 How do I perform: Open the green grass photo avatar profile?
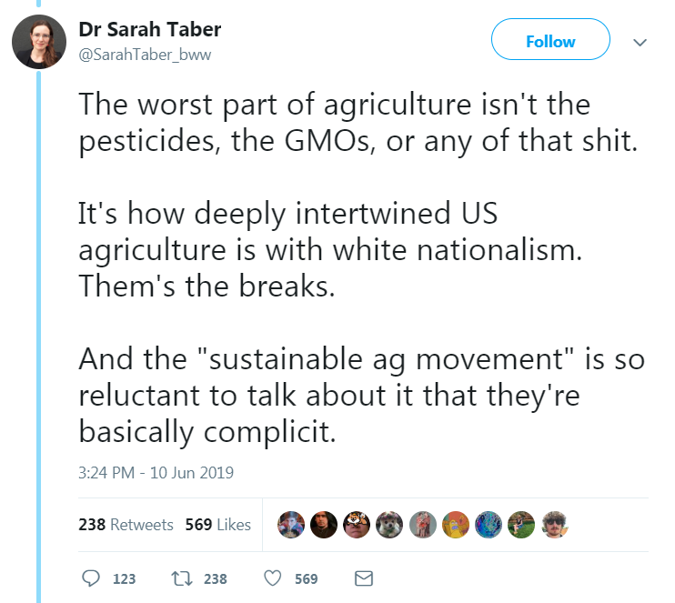(x=521, y=525)
